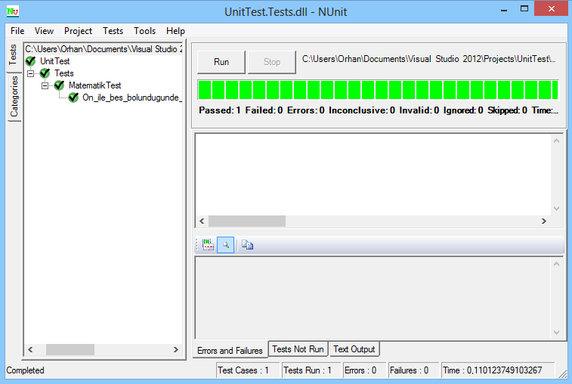This screenshot has width=572, height=384.
Task: Click the tree panel horizontal scrollbar thumb
Action: pyautogui.click(x=70, y=350)
